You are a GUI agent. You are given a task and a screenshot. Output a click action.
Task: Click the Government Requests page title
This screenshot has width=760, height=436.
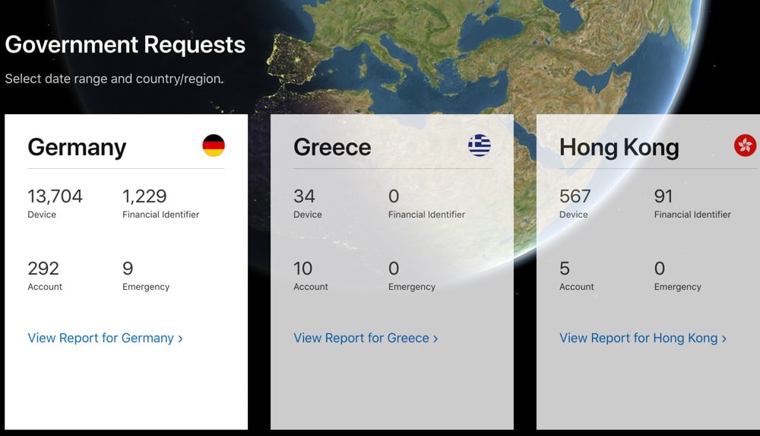pyautogui.click(x=125, y=45)
